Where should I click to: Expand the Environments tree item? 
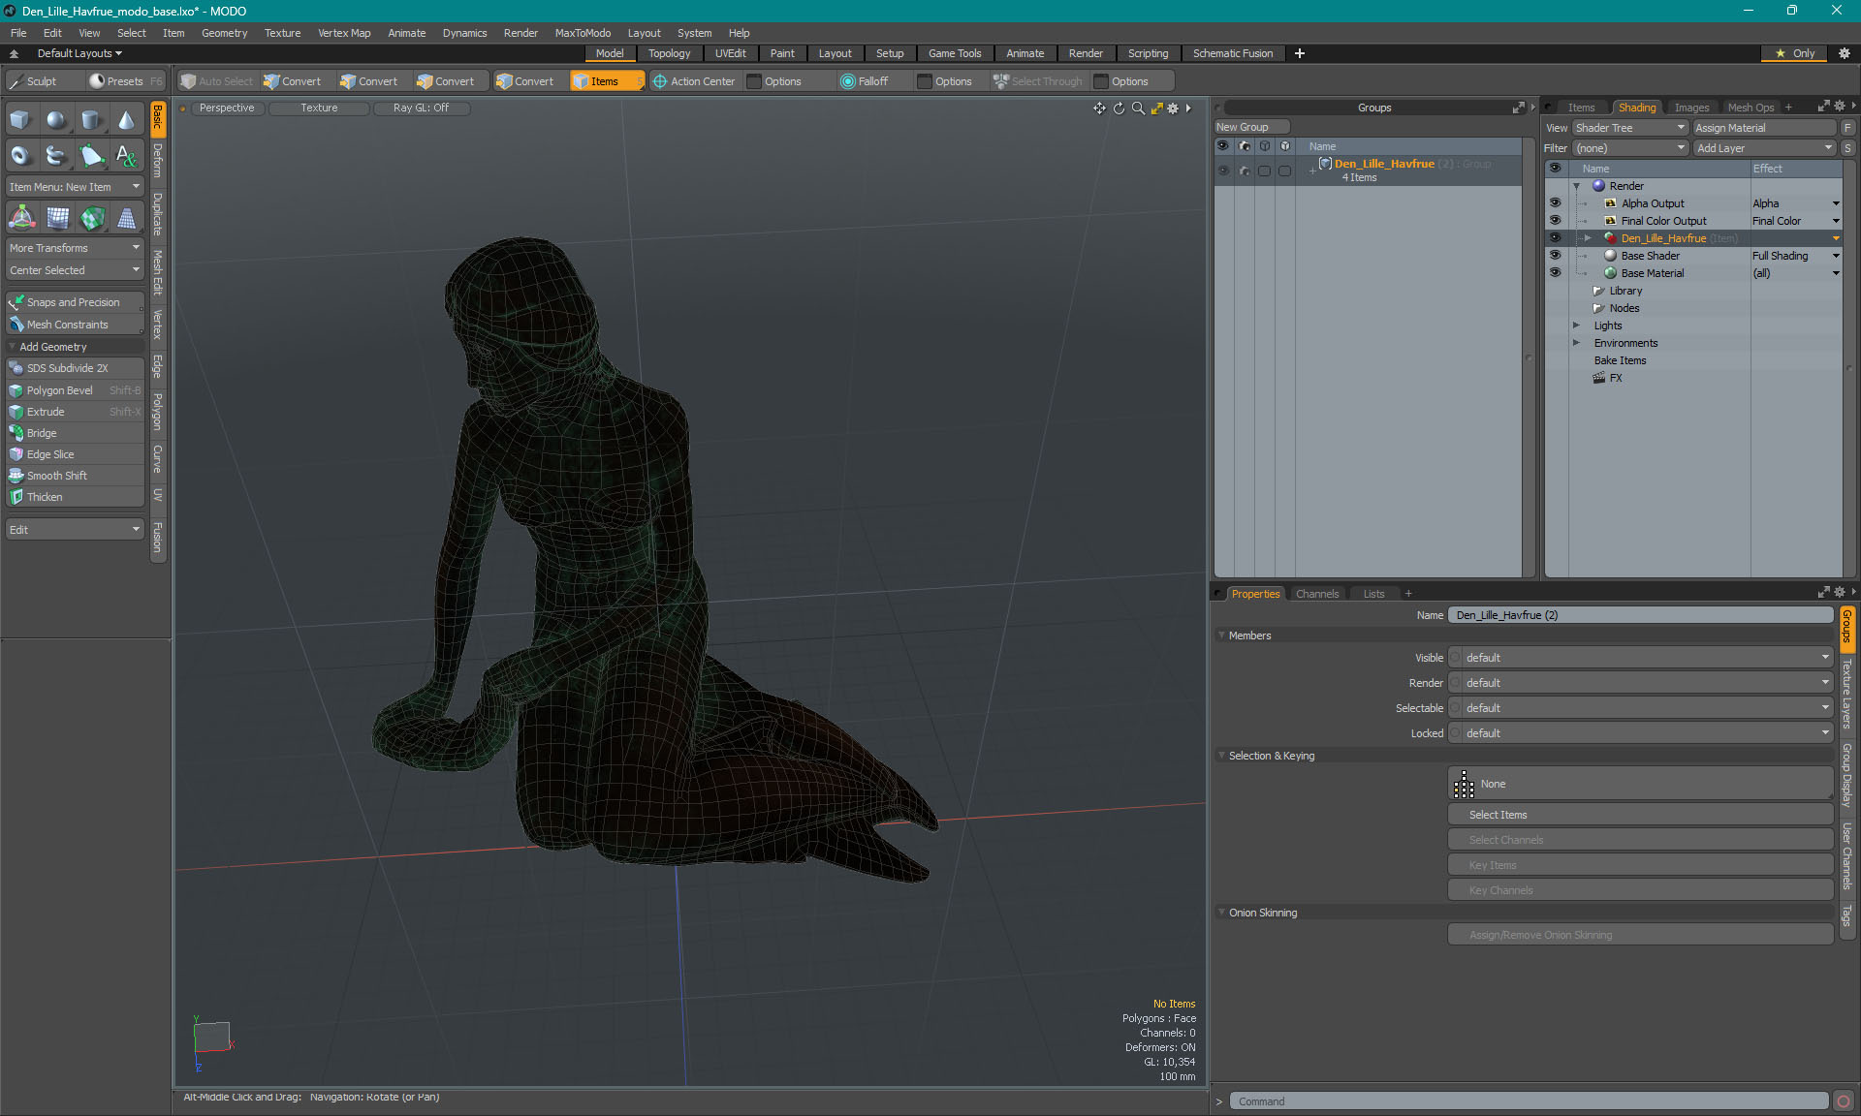click(x=1576, y=343)
